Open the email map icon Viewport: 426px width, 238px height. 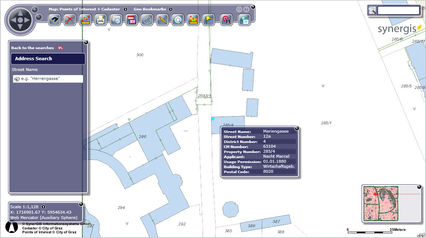116,20
